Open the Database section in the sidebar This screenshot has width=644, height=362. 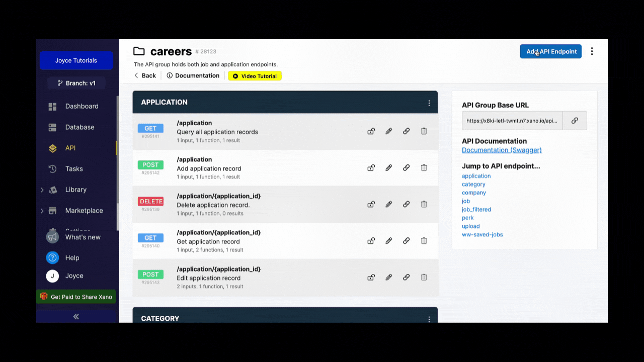80,127
